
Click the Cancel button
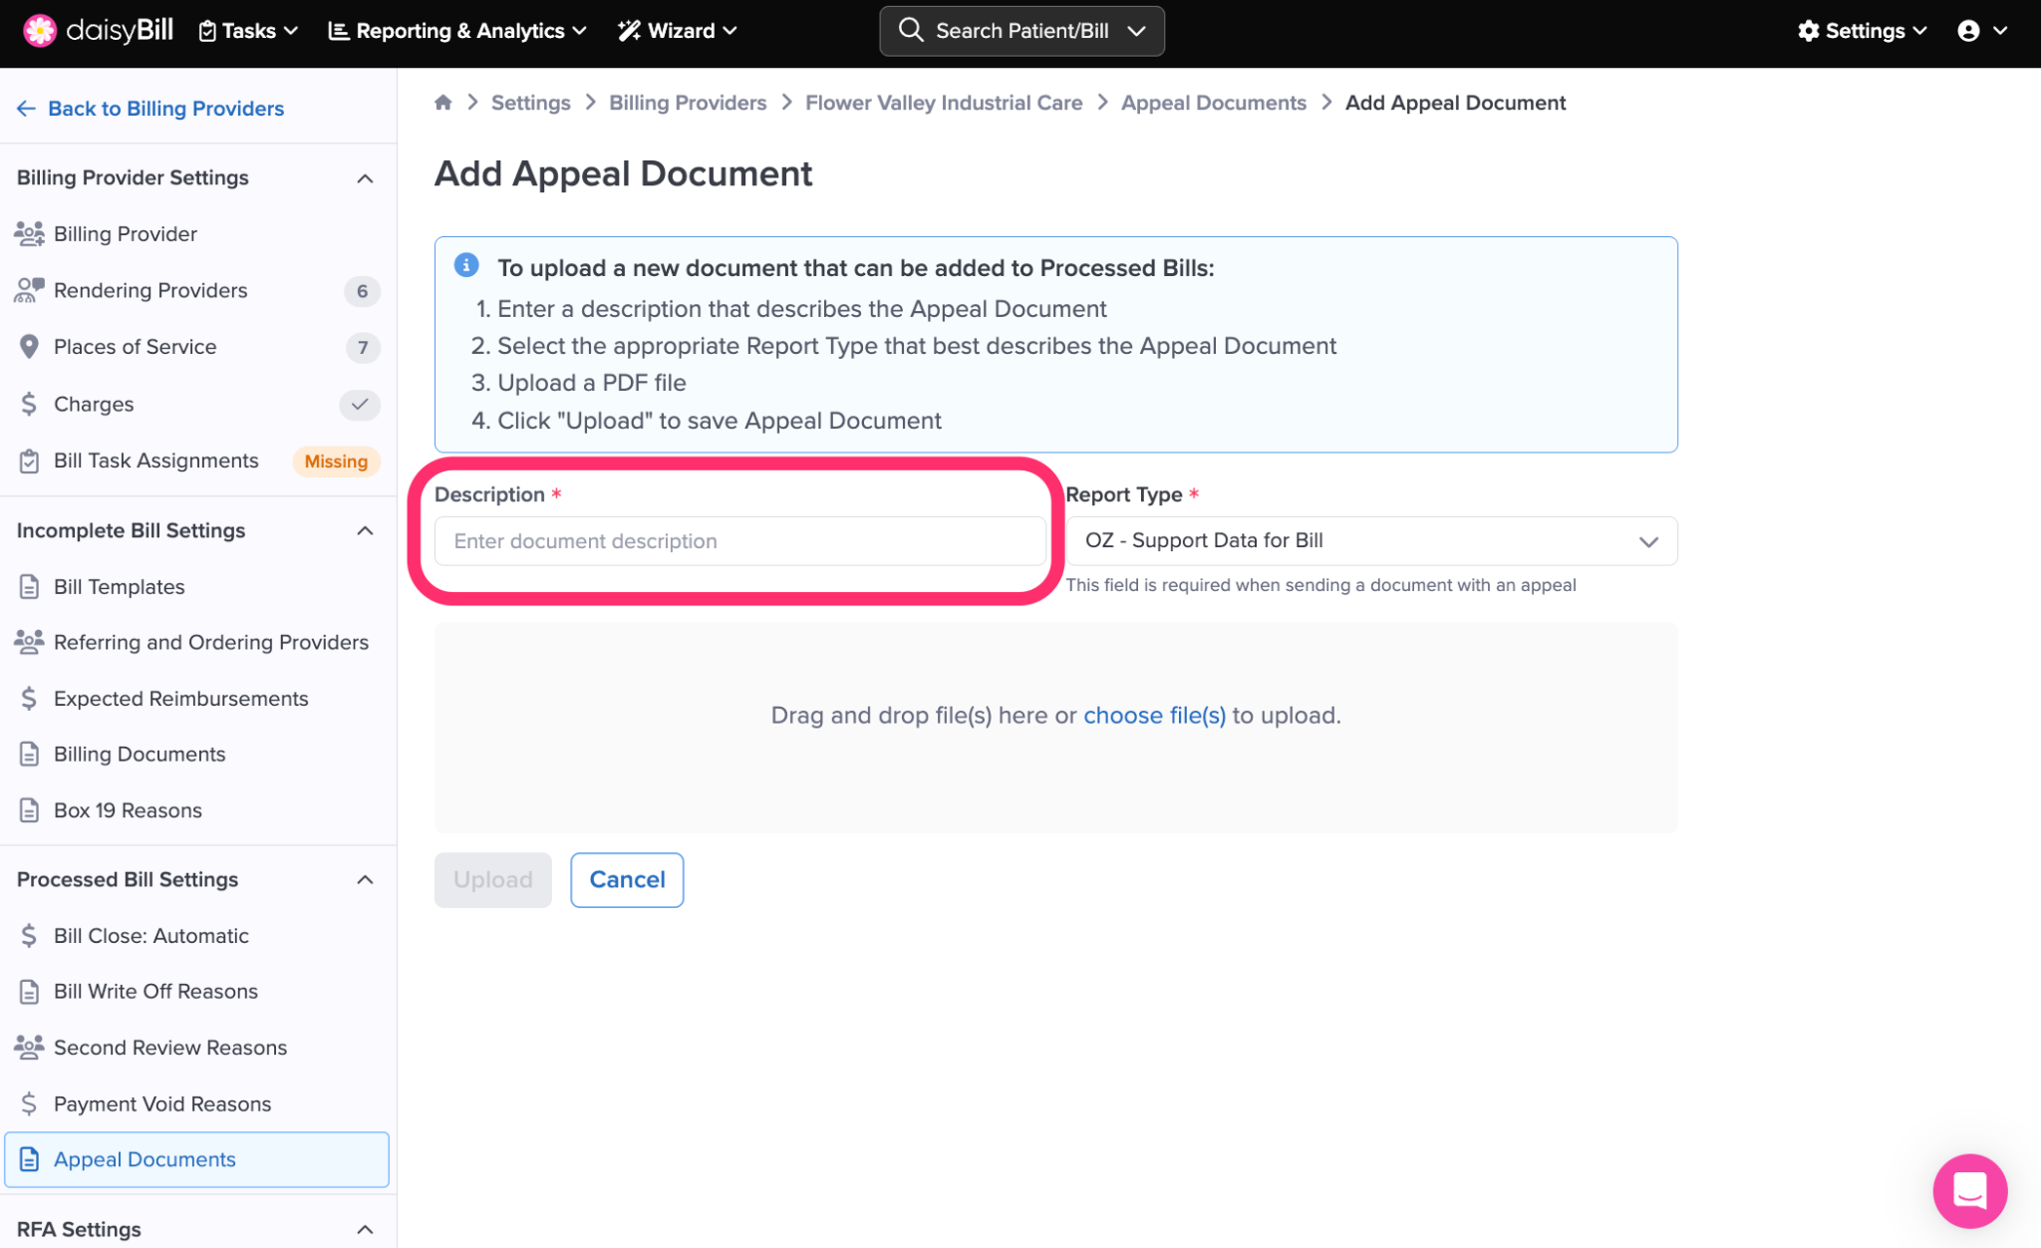(x=627, y=879)
